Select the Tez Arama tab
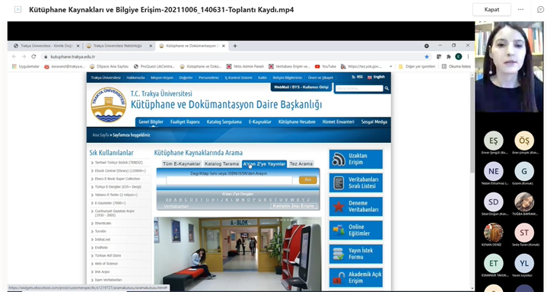Viewport: 547px width, 292px height. click(301, 163)
